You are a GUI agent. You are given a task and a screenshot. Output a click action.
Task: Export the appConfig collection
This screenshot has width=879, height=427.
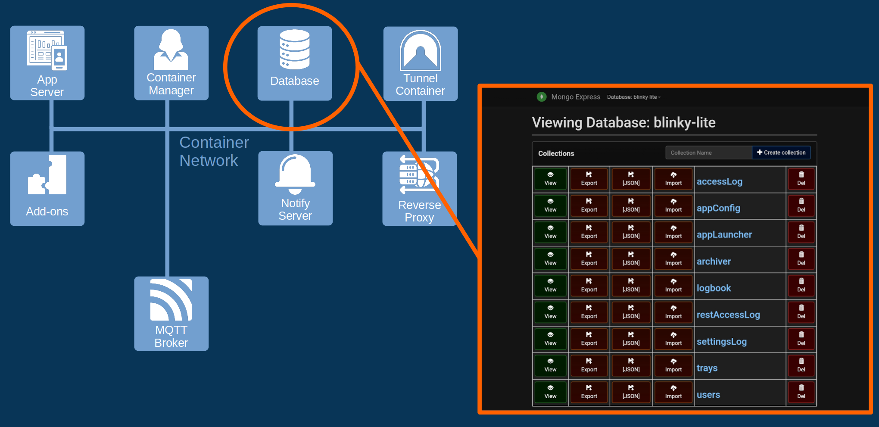tap(589, 206)
